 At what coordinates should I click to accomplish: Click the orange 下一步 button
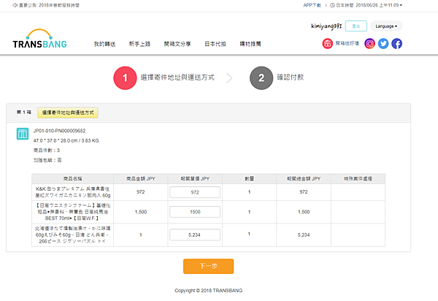(208, 266)
